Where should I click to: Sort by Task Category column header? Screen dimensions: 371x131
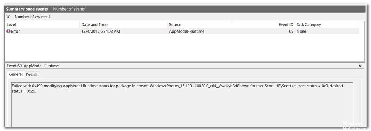[327, 25]
